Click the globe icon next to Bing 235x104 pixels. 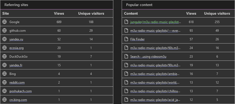4,74
